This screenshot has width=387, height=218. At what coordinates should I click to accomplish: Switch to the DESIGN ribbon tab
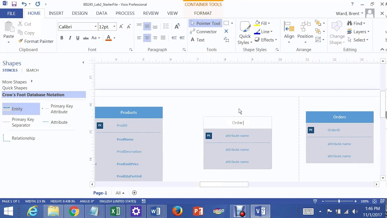coord(80,13)
